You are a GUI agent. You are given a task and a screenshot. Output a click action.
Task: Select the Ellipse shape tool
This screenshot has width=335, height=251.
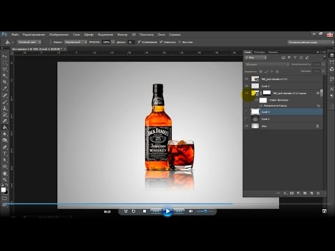click(x=5, y=167)
